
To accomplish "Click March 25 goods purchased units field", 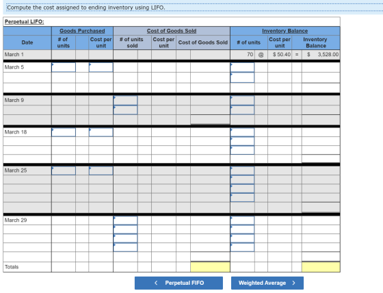I will (64, 170).
